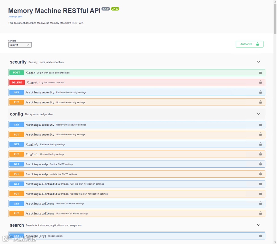
Task: Click lock icon on GET /settings/smtp row
Action: click(260, 164)
